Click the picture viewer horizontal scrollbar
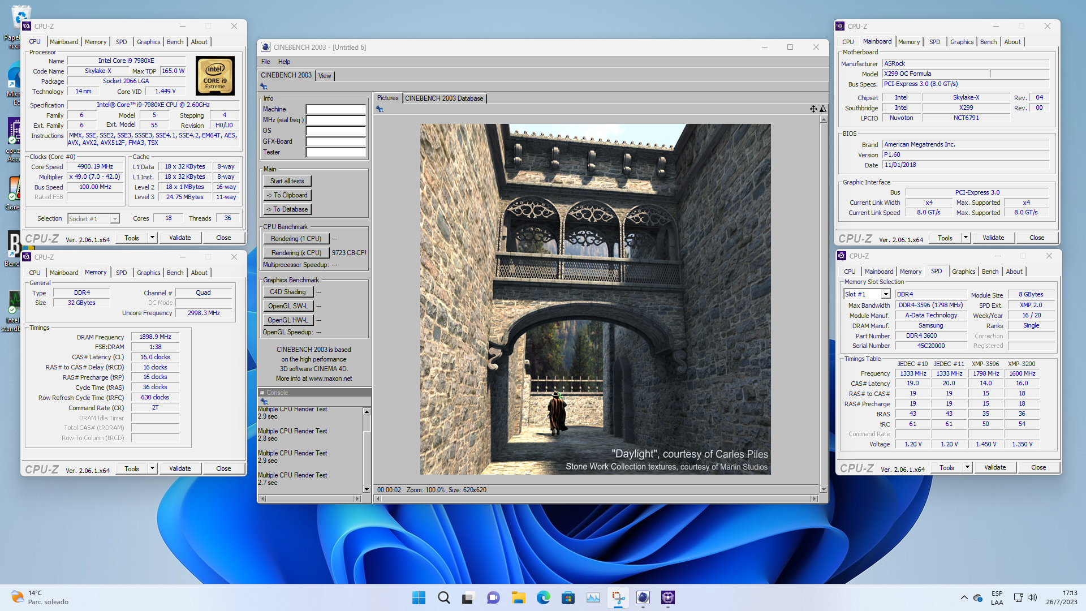1086x611 pixels. coord(596,498)
